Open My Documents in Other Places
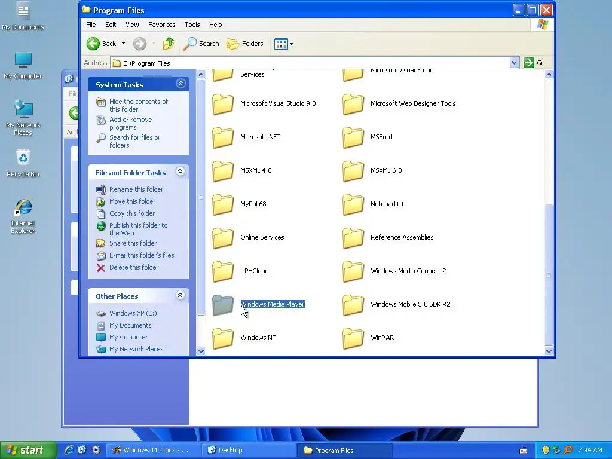Viewport: 612px width, 459px height. pyautogui.click(x=130, y=325)
